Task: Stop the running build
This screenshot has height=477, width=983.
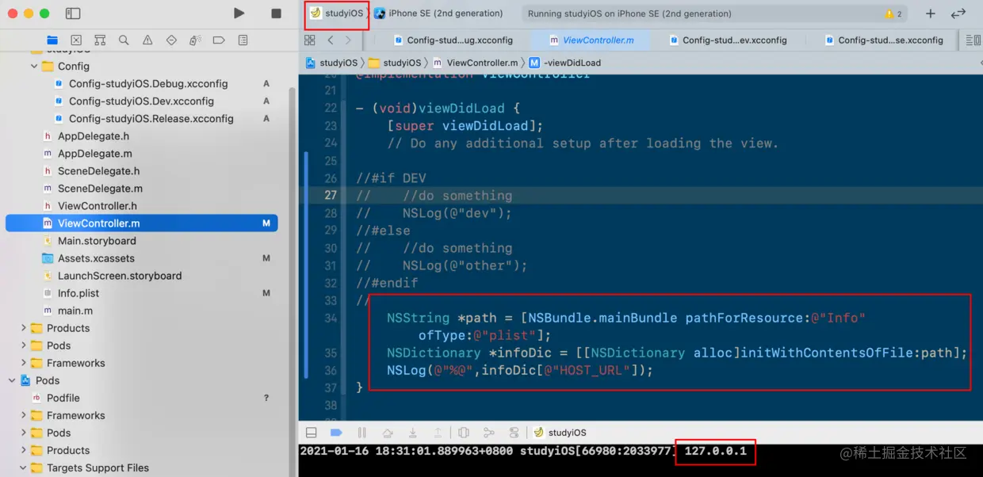Action: click(x=276, y=13)
